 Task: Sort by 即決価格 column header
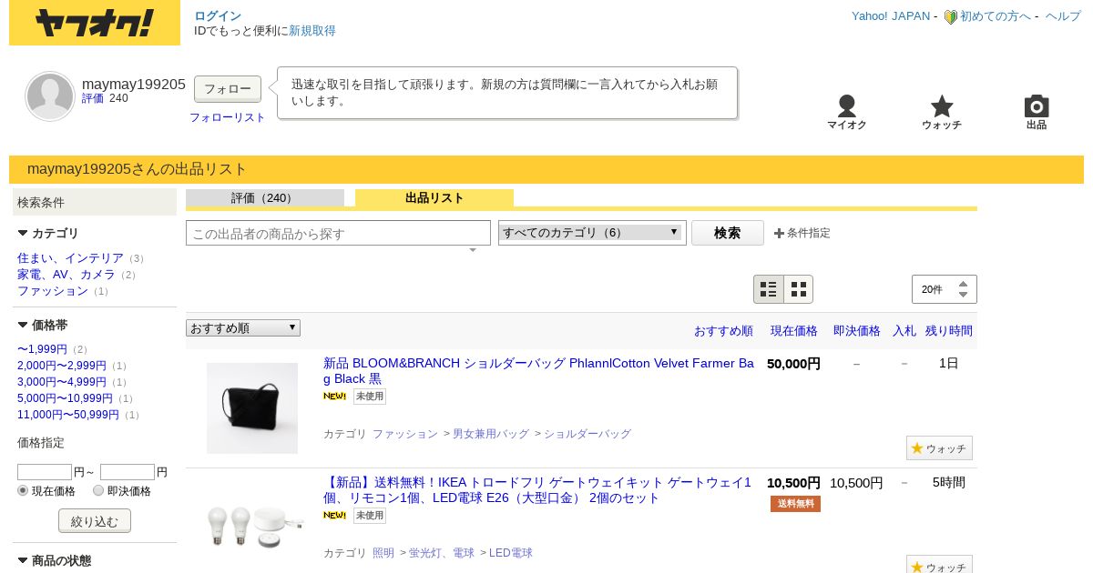857,331
